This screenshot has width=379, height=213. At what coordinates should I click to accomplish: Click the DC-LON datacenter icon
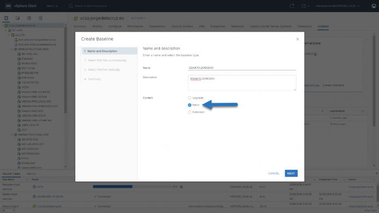point(10,30)
